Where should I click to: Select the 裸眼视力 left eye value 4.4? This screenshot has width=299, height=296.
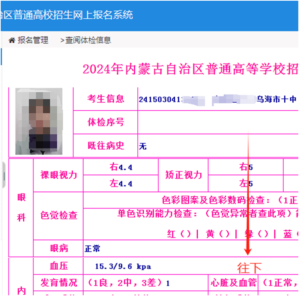(121, 184)
